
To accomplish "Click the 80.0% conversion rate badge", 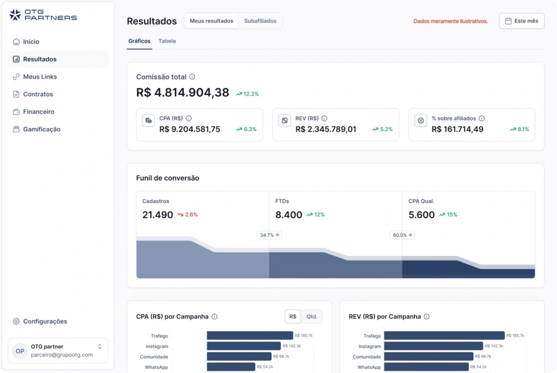I will 402,235.
